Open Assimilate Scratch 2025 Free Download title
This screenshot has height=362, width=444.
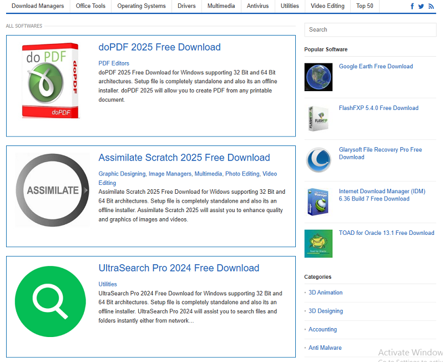click(x=184, y=158)
